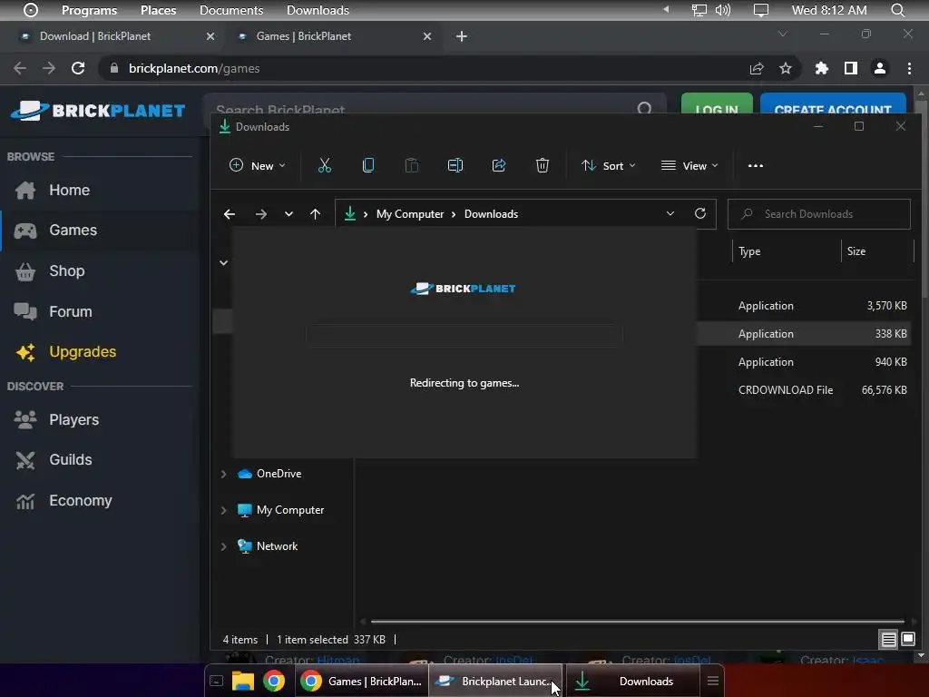Click the Cut scissors icon in Downloads toolbar
Screen dimensions: 929x697
pyautogui.click(x=324, y=165)
